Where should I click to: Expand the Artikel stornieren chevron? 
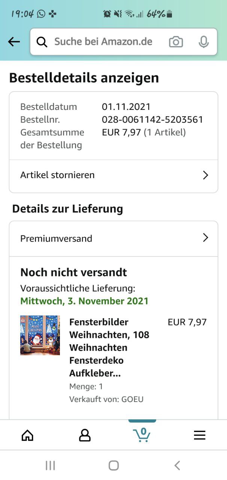pyautogui.click(x=205, y=175)
